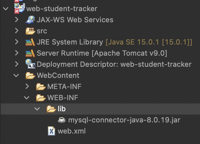Expand the JRE System Library node
Viewport: 200px width, 144px height.
pyautogui.click(x=17, y=42)
